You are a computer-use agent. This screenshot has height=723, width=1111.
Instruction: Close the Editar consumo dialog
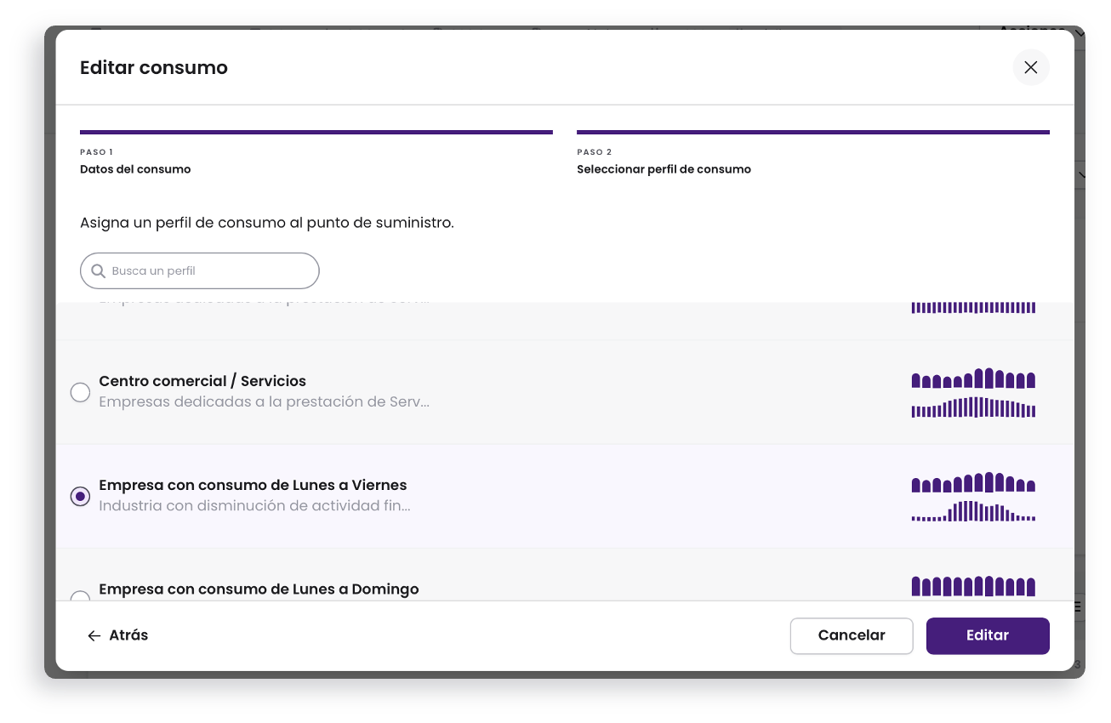coord(1030,67)
